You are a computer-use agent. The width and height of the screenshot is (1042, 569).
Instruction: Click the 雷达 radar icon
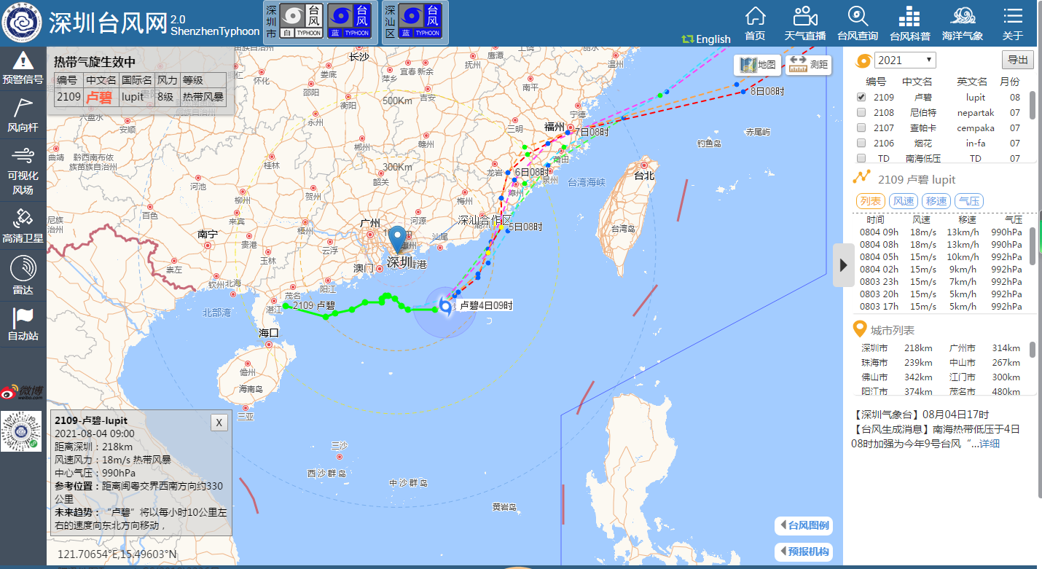point(23,275)
